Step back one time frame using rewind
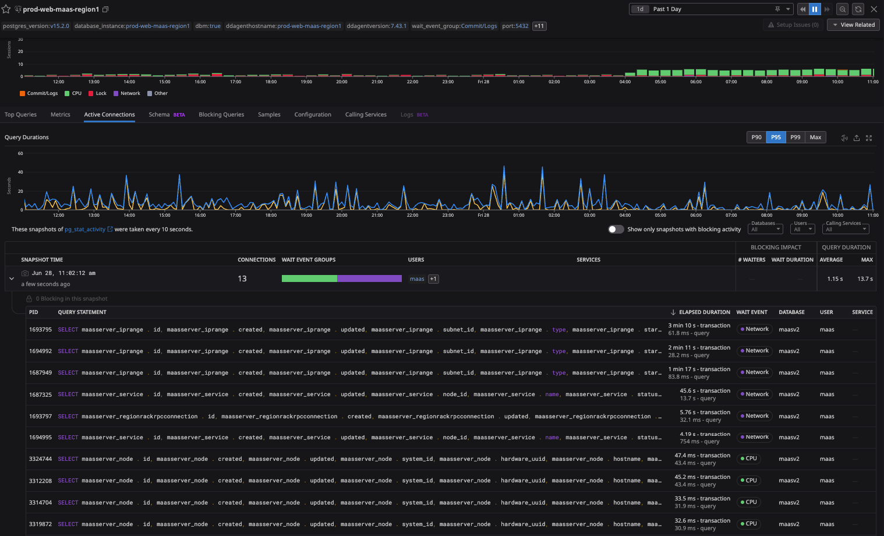This screenshot has height=536, width=884. [x=803, y=9]
